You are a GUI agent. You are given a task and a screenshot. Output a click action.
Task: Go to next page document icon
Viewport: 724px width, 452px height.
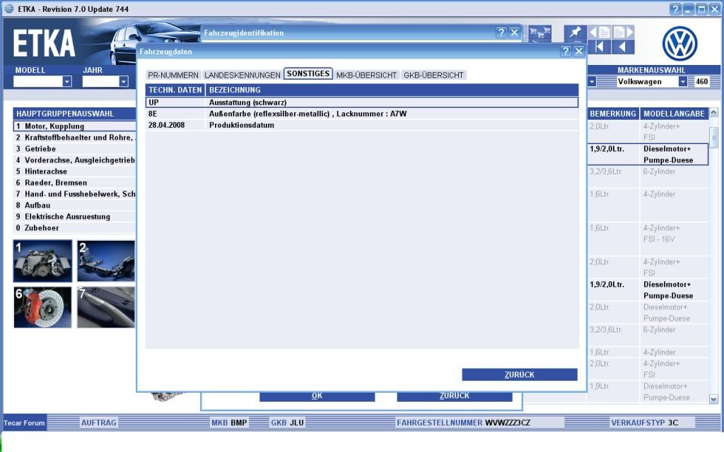click(623, 32)
